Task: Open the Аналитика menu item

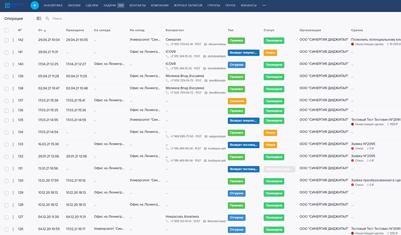Action: [x=53, y=6]
